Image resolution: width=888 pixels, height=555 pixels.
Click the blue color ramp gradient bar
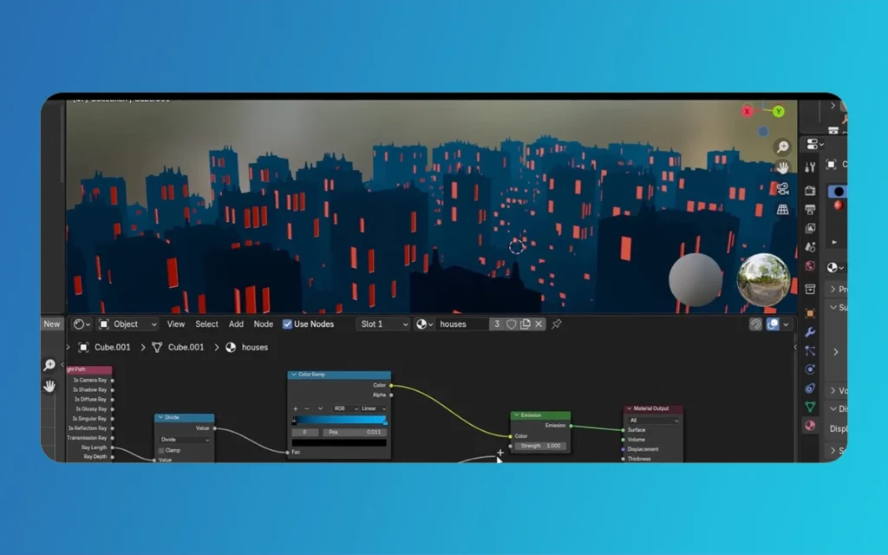click(339, 420)
